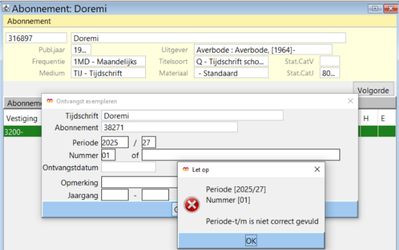This screenshot has height=250, width=399.
Task: Focus the Tijdschrift field in dialog
Action: point(192,116)
